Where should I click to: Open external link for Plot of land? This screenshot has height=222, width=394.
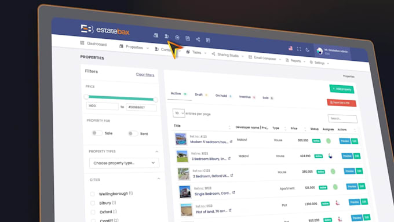tap(230, 210)
